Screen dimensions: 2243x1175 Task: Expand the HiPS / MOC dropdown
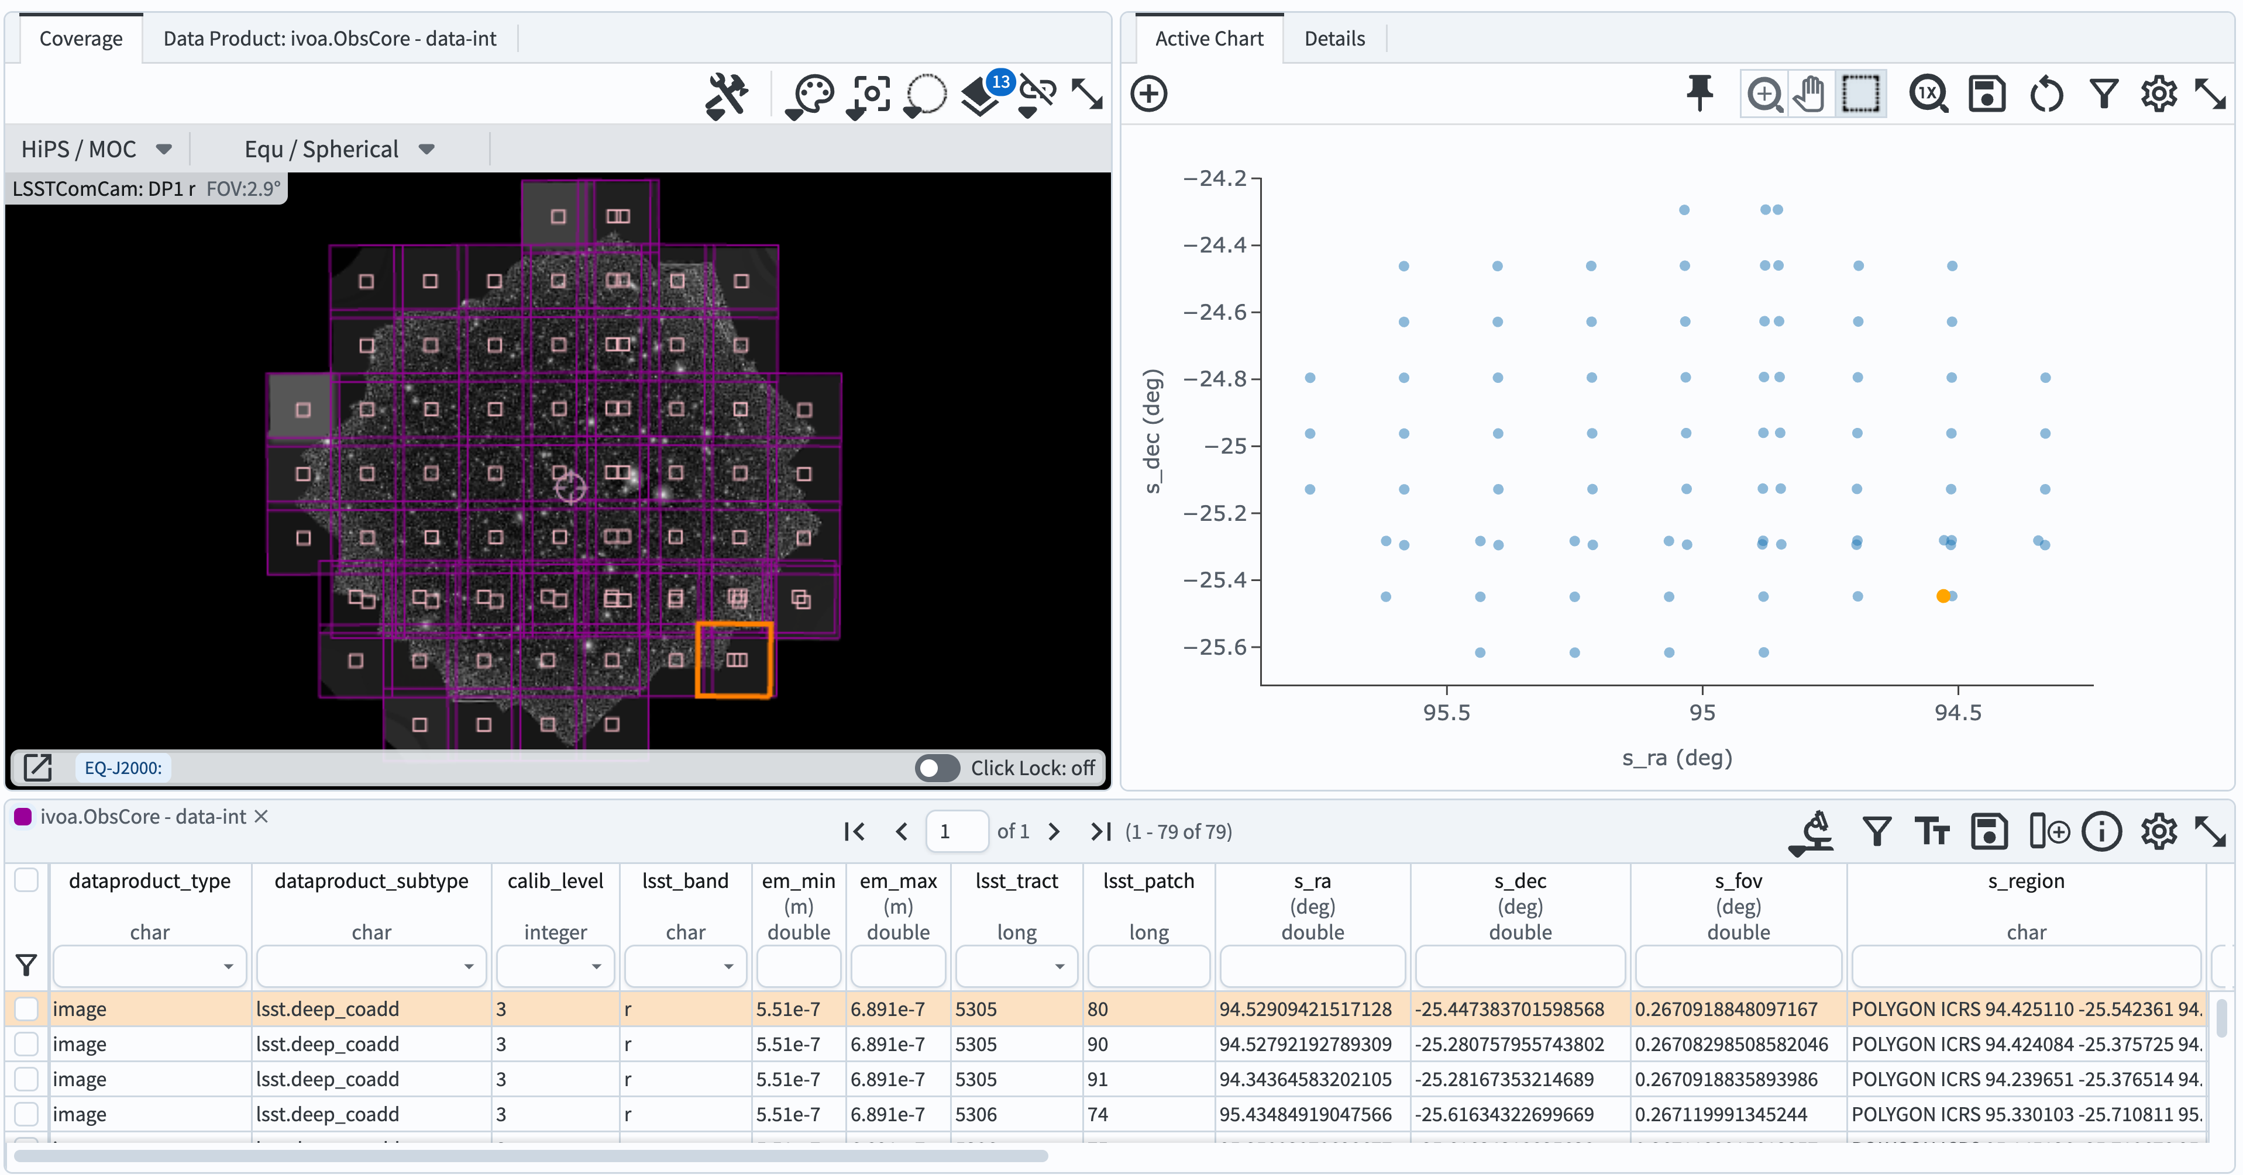pos(96,149)
